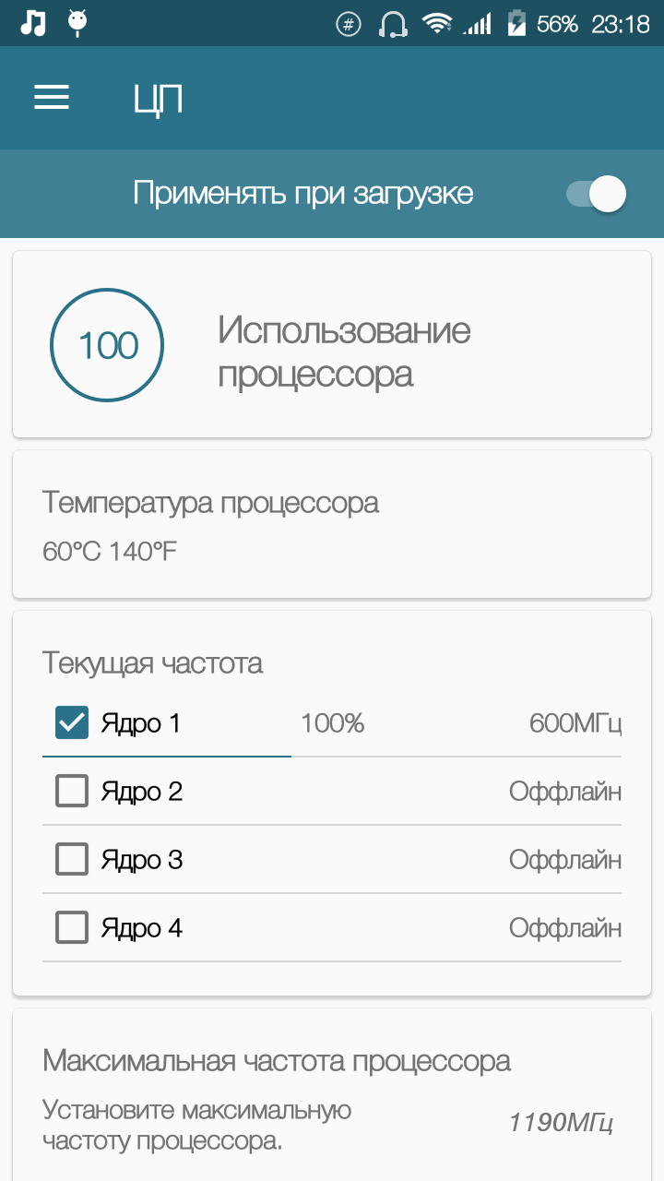Toggle the apply-on-boot switch
664x1181 pixels.
click(597, 194)
